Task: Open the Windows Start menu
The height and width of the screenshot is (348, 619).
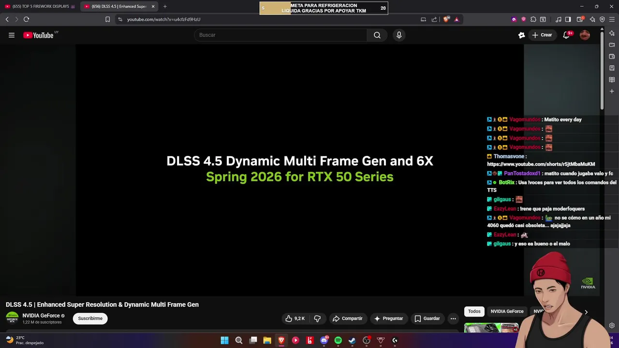Action: tap(224, 340)
